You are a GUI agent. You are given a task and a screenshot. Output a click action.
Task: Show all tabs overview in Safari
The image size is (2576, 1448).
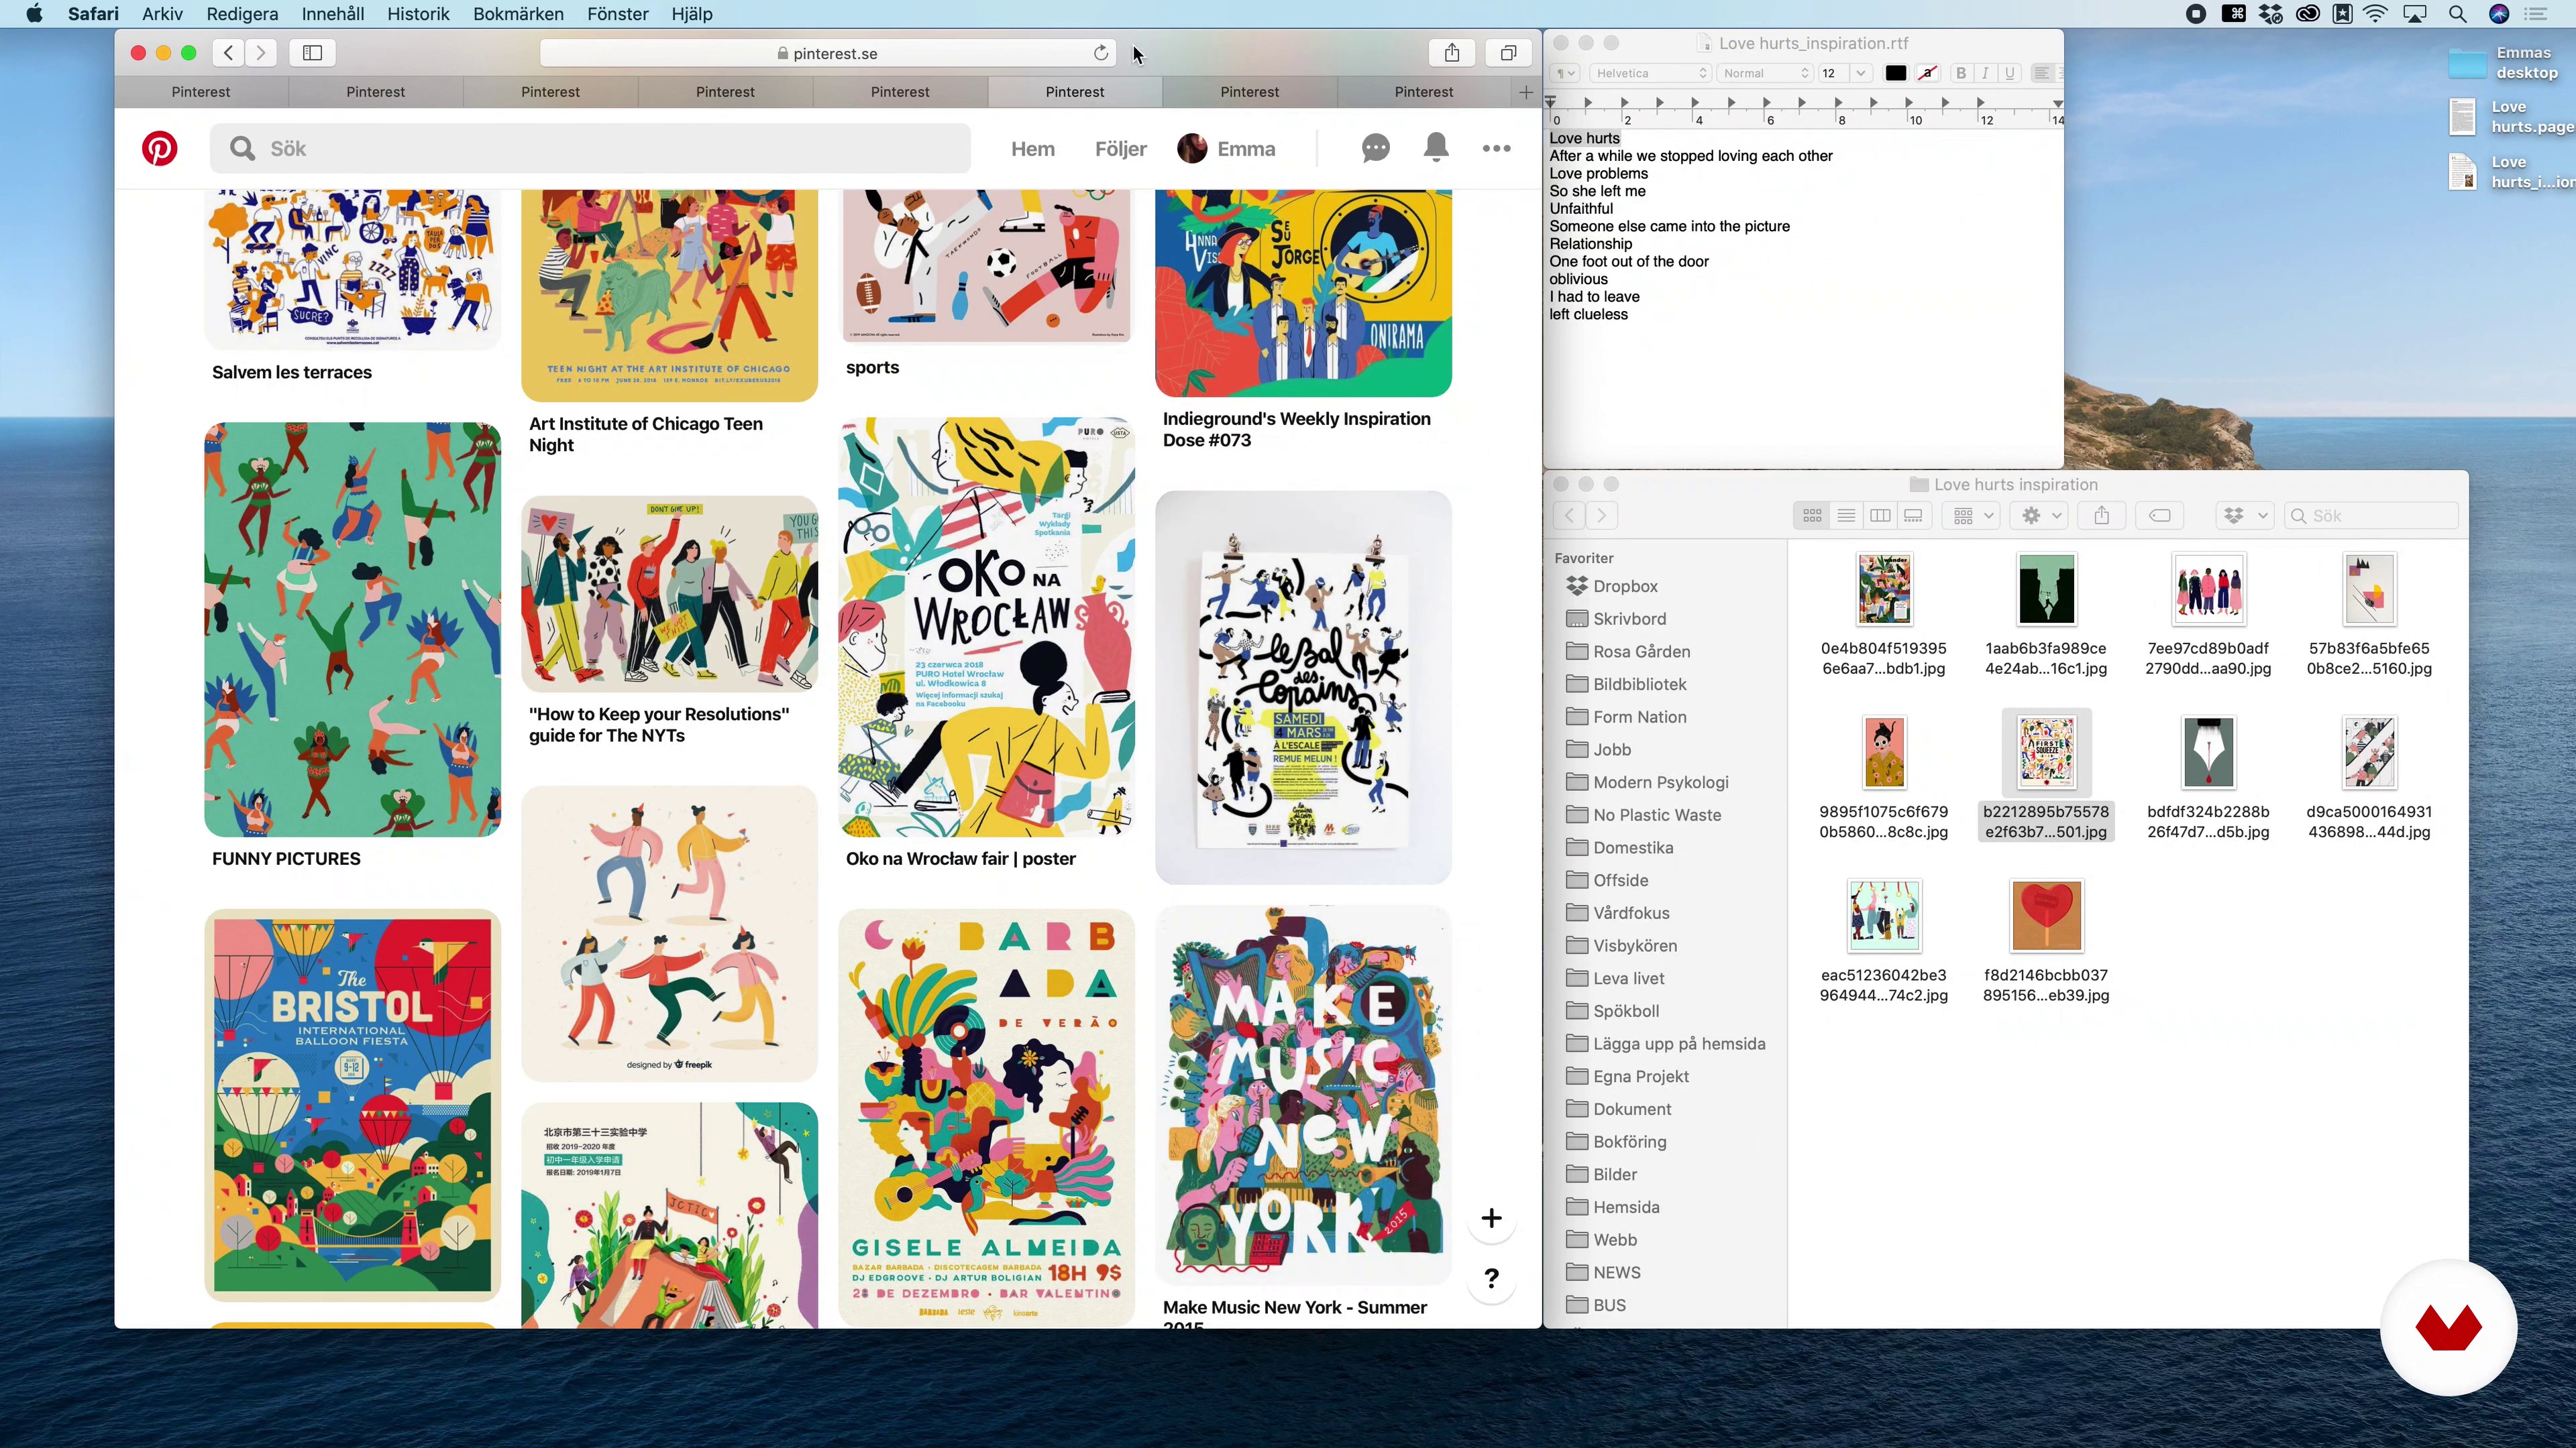click(x=1508, y=53)
